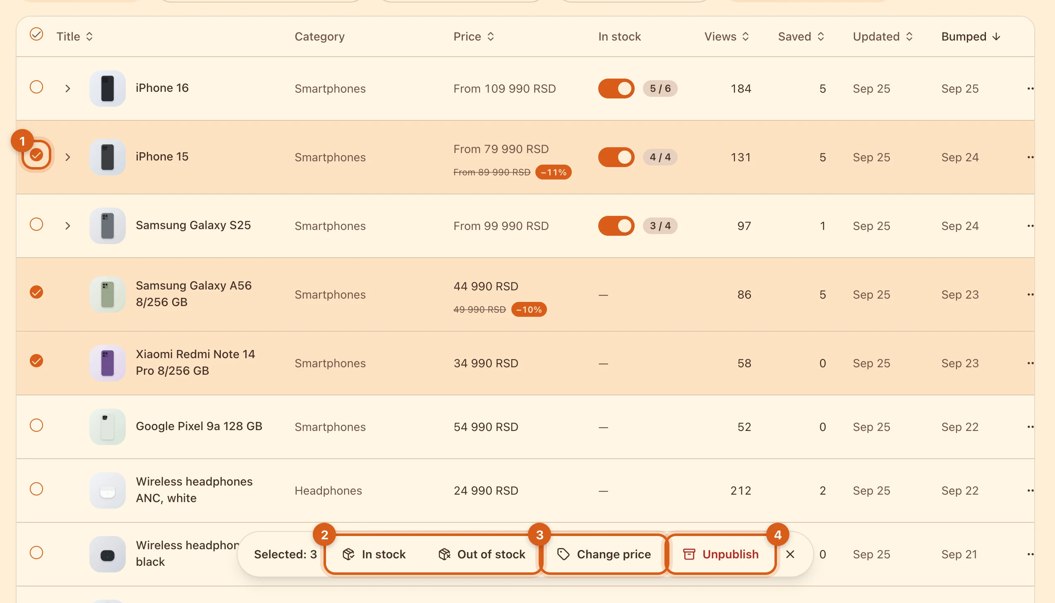This screenshot has height=603, width=1055.
Task: Open more options for Google Pixel 9a
Action: click(1030, 427)
